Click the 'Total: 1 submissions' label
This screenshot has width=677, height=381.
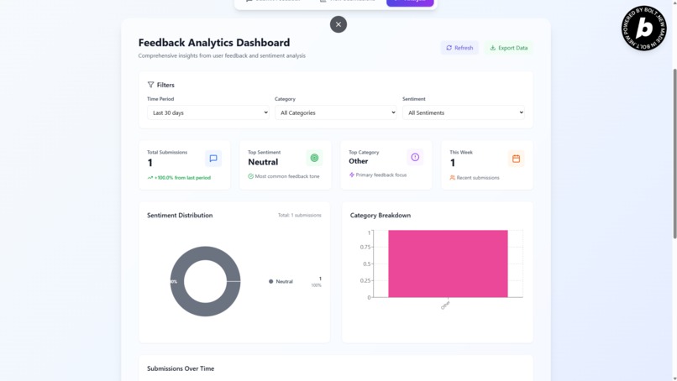pos(300,215)
